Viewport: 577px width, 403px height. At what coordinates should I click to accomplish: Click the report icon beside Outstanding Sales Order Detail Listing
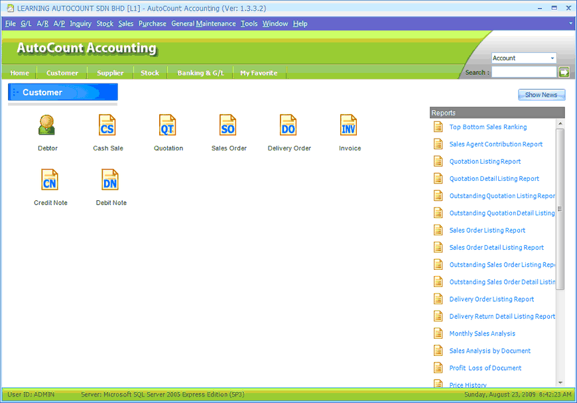click(x=438, y=282)
